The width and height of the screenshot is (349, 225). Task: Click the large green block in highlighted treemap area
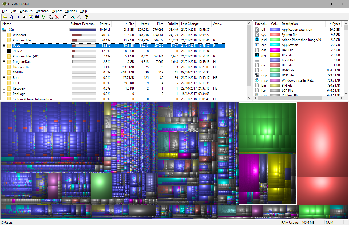pyautogui.click(x=268, y=128)
